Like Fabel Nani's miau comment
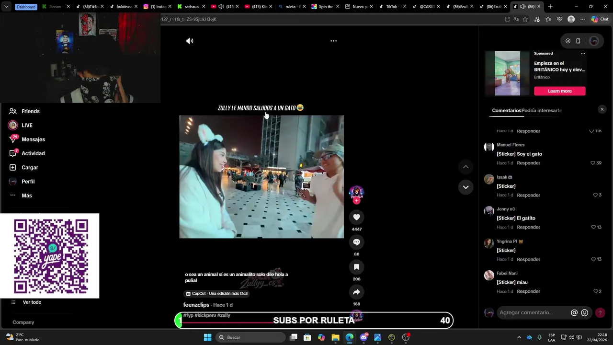 [595, 291]
